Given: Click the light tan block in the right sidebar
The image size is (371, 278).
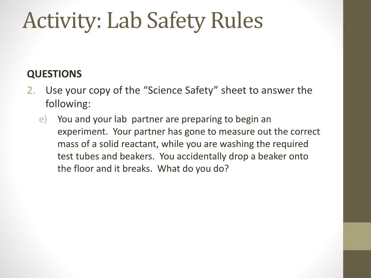Looking at the screenshot, I should [357, 236].
